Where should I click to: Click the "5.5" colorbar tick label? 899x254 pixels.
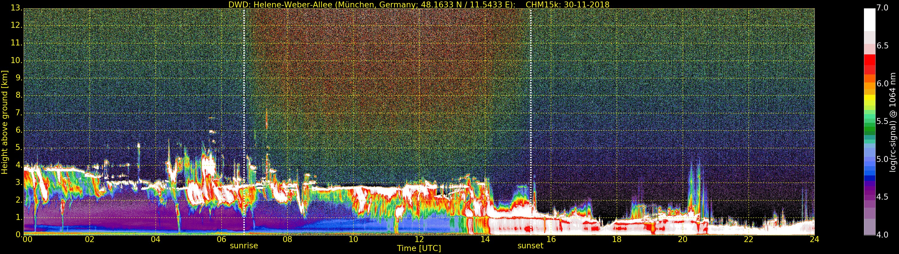[x=883, y=121]
